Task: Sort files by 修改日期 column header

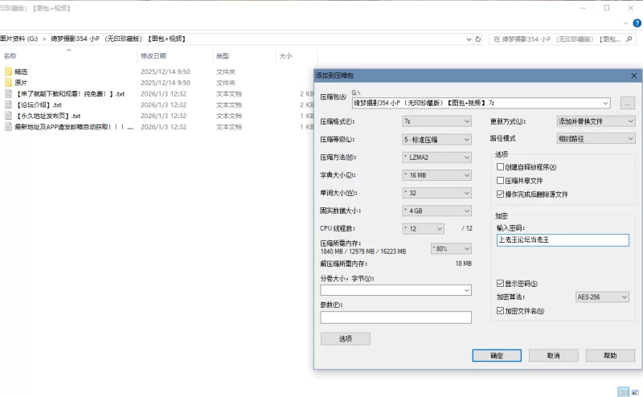Action: 154,56
